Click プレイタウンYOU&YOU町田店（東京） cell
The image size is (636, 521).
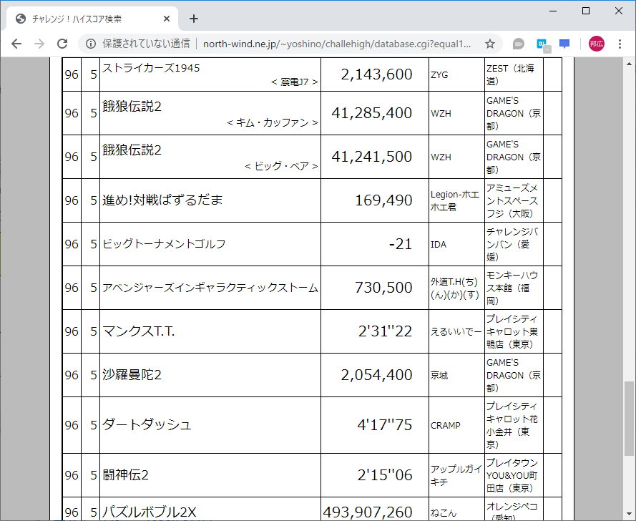point(514,475)
